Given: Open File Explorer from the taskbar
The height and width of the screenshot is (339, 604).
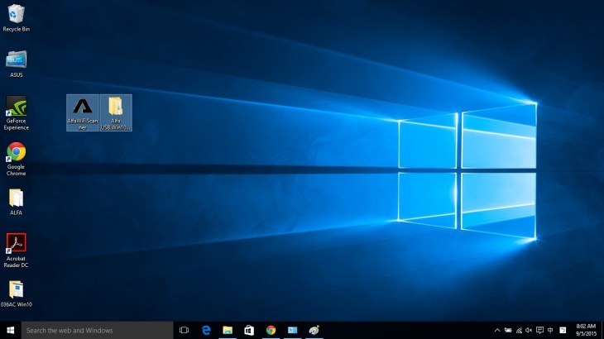Looking at the screenshot, I should [x=228, y=330].
